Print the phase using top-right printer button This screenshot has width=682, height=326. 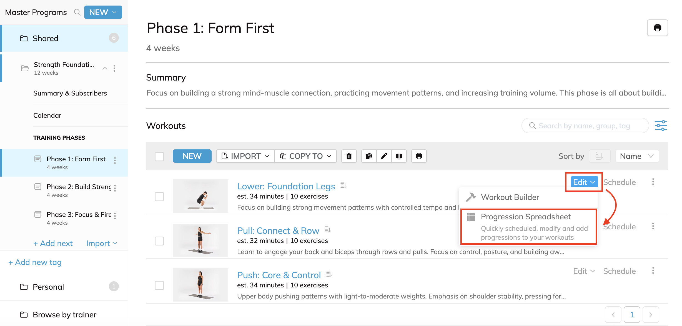click(657, 28)
